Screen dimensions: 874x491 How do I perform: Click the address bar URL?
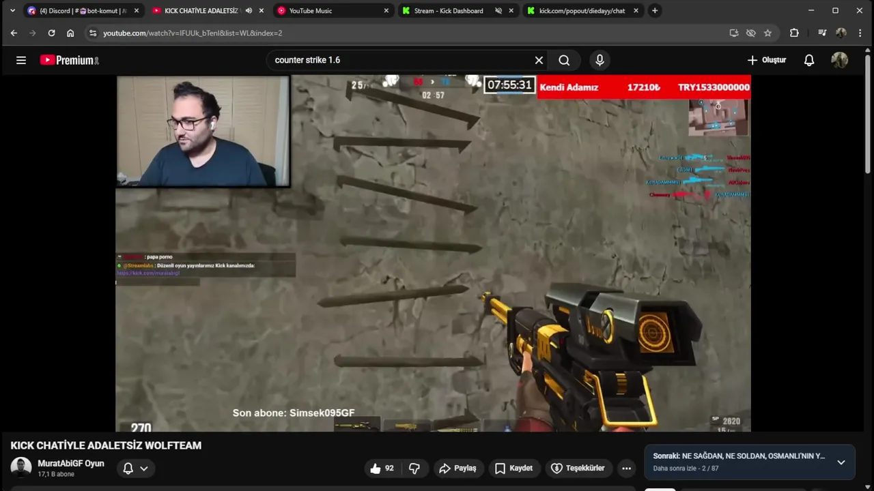(193, 33)
